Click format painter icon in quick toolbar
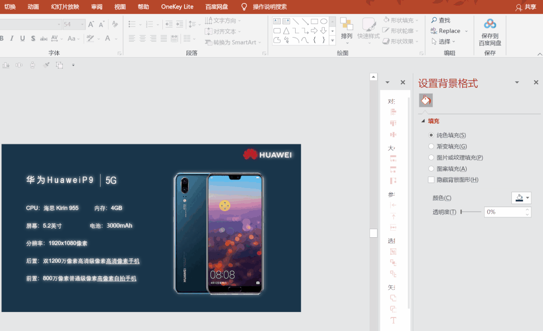The height and width of the screenshot is (331, 543). (x=46, y=65)
